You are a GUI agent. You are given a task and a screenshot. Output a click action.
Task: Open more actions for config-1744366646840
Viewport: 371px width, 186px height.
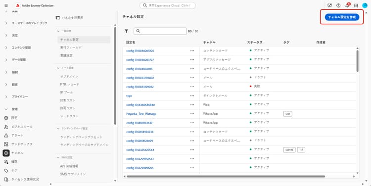point(192,105)
